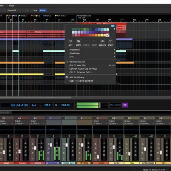Click the 125.0 tempo field
This screenshot has height=171, width=171.
click(47, 105)
